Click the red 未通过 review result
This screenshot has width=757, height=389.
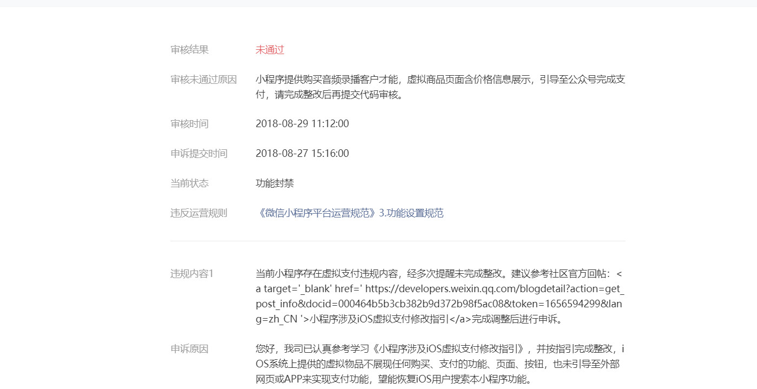click(x=270, y=50)
